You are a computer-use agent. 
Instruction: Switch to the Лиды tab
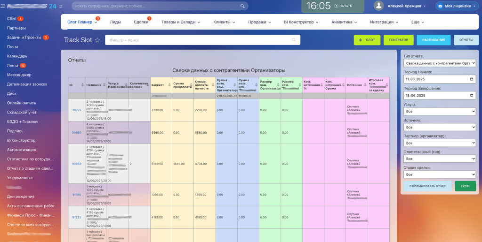[x=115, y=22]
